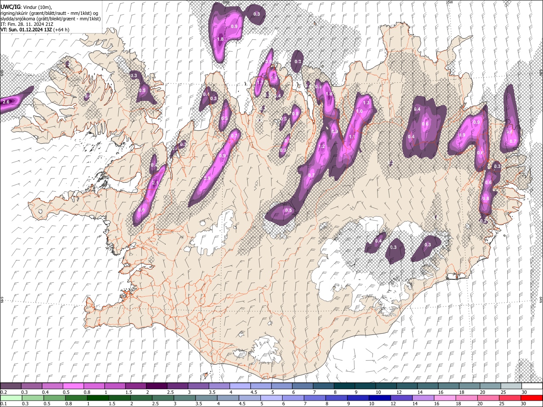
Task: Select upper legend teal swatch starting at 8
Action: [344, 386]
